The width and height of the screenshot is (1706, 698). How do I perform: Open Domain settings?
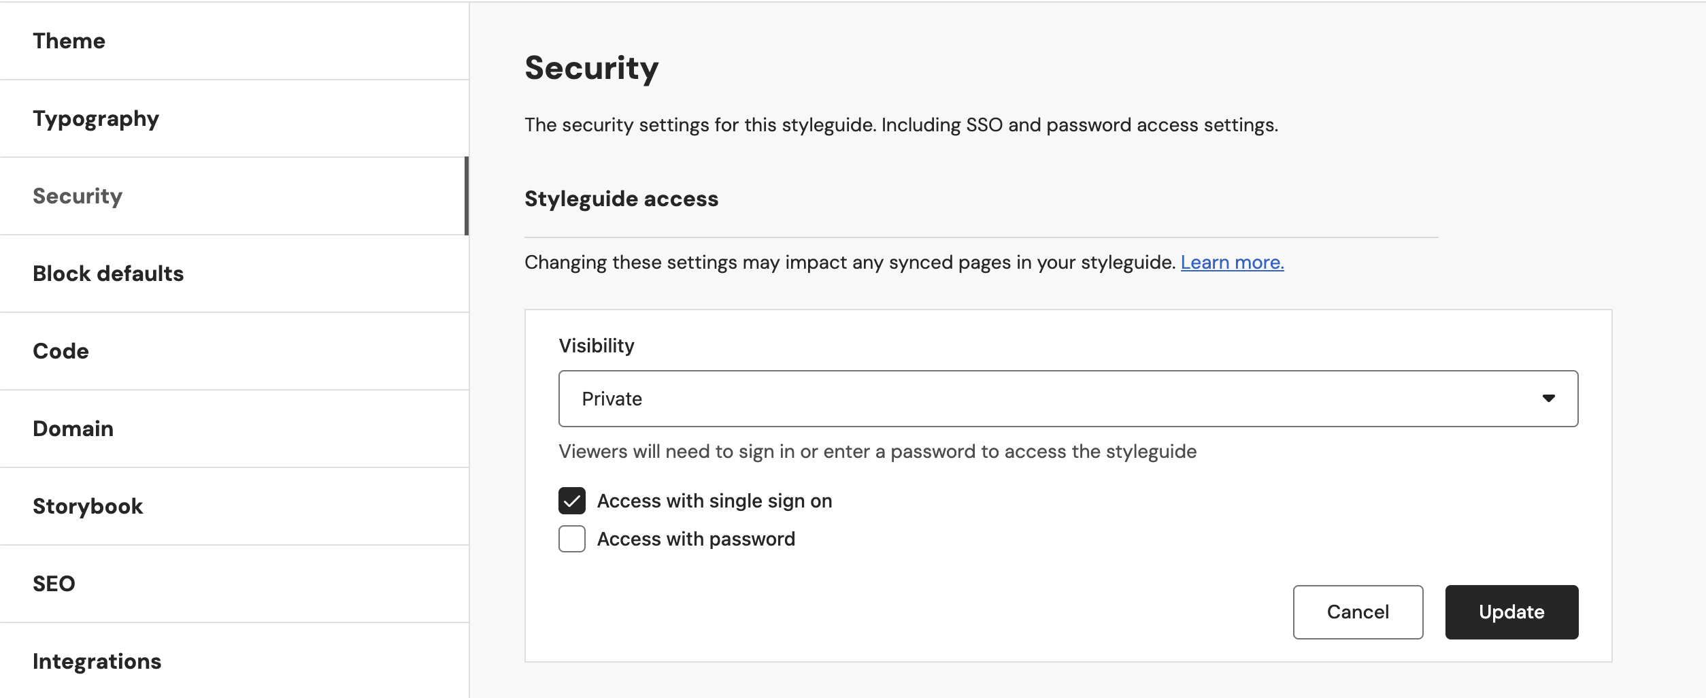(x=73, y=429)
